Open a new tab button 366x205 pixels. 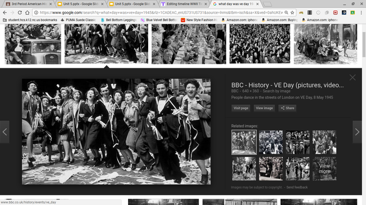(x=267, y=4)
